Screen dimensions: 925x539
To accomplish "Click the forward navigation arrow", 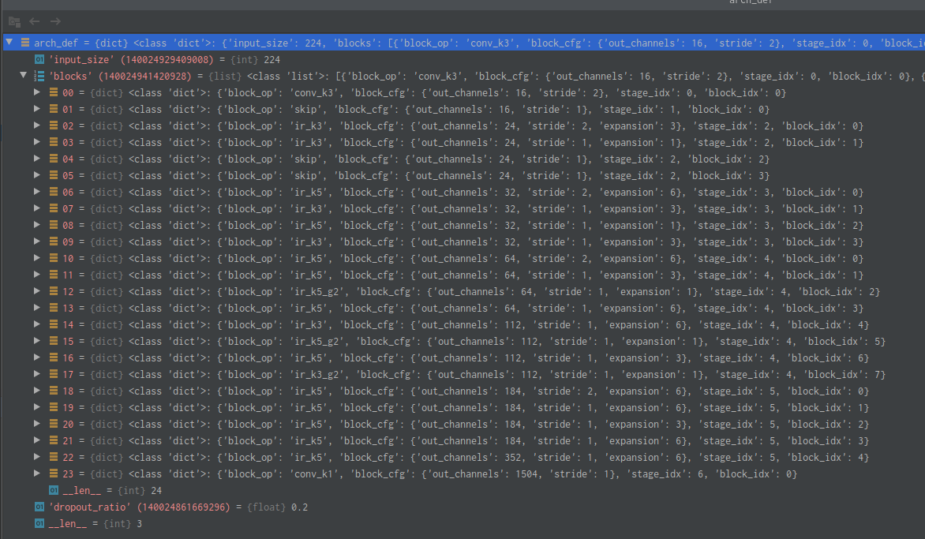I will pyautogui.click(x=55, y=21).
